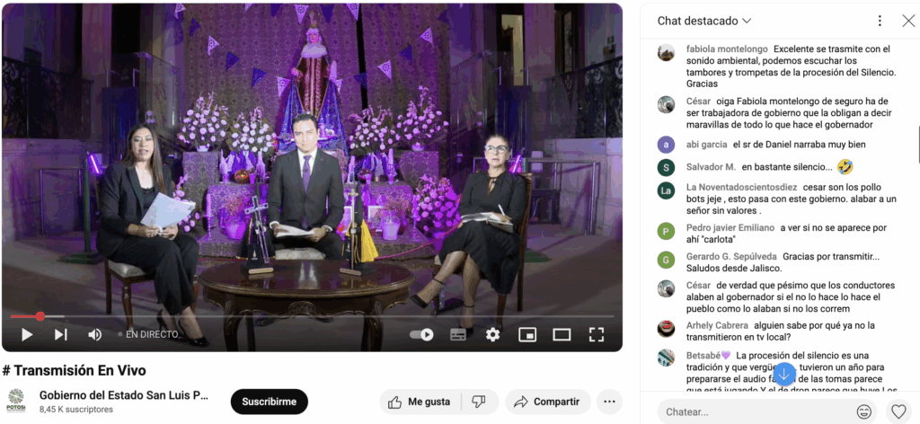This screenshot has width=920, height=424.
Task: Open the Chat destacado dropdown
Action: coord(704,22)
